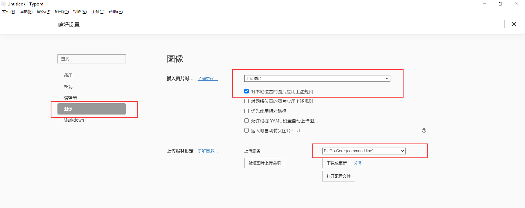This screenshot has height=208, width=525.
Task: Focus the 查找 search field
Action: 92,59
